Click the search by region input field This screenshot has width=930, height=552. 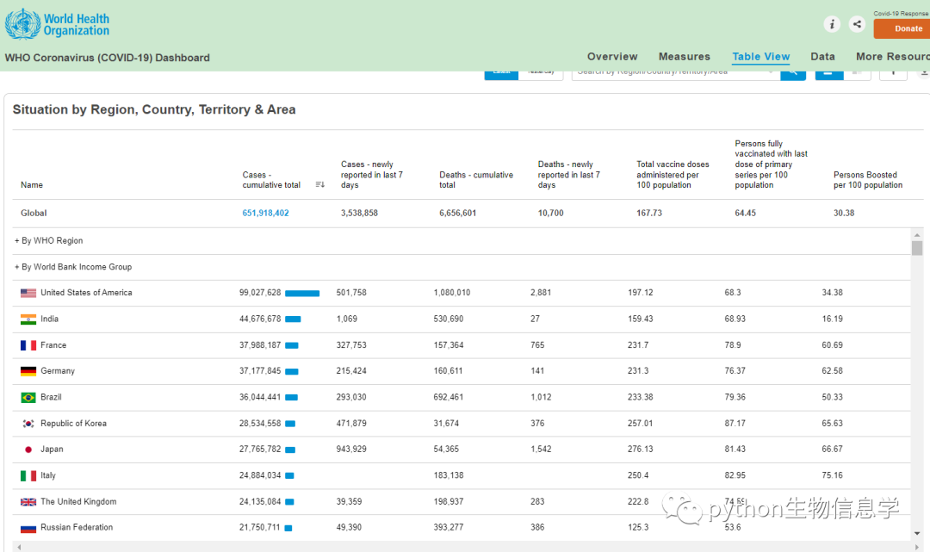(676, 74)
